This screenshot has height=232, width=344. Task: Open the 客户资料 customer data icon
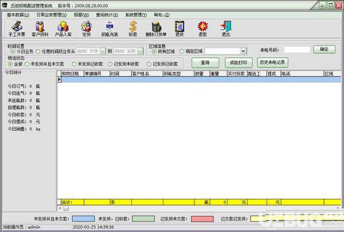tap(40, 29)
